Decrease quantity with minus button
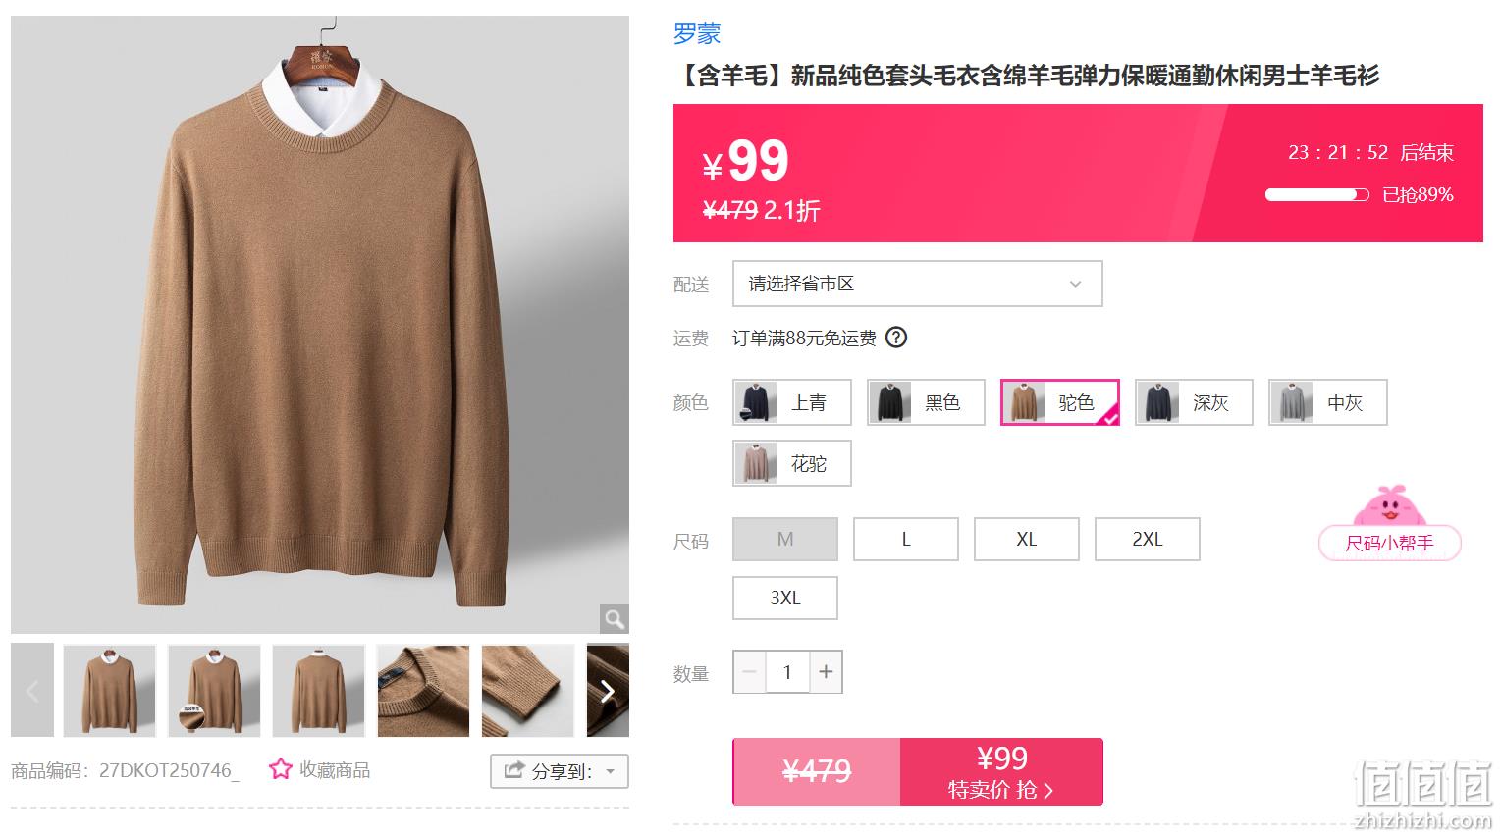 tap(749, 672)
